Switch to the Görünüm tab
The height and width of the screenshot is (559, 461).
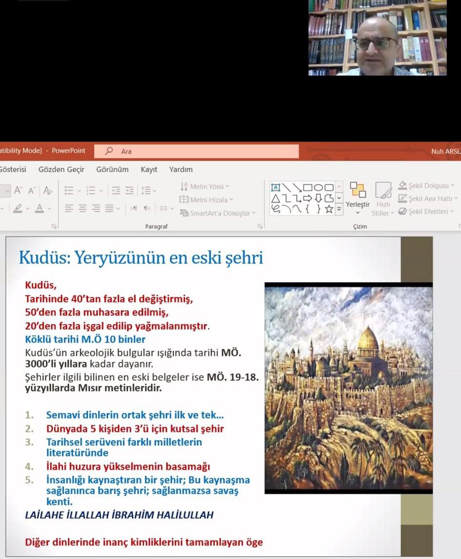pos(113,169)
